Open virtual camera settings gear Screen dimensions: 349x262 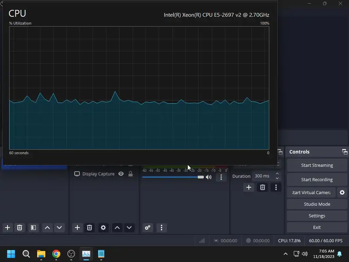click(x=342, y=192)
